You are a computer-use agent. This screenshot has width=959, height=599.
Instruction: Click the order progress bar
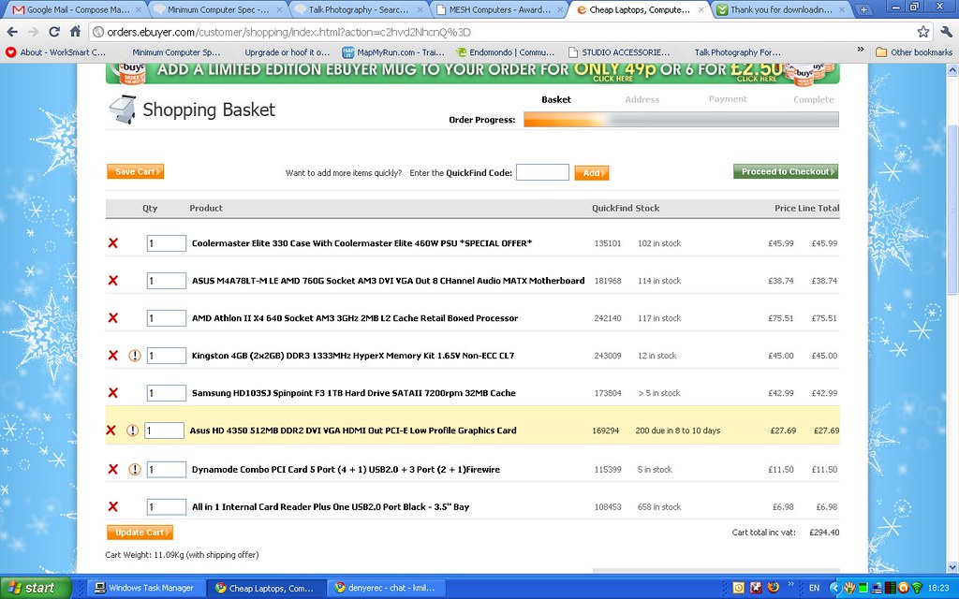[x=681, y=120]
